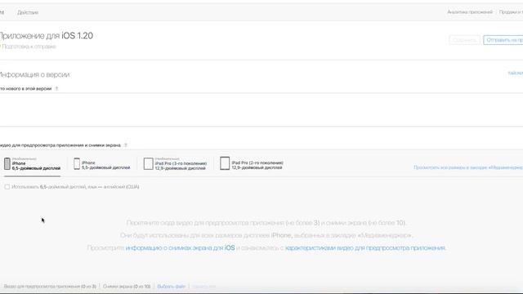Click the language link right of «Информация о версии»
The height and width of the screenshot is (294, 523).
pyautogui.click(x=516, y=73)
